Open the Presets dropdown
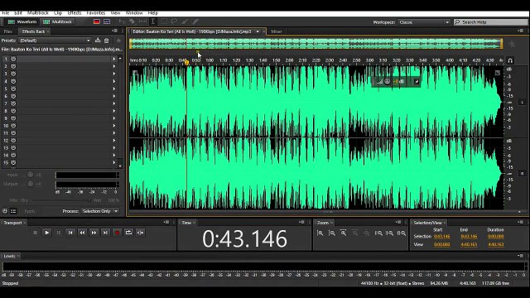 pyautogui.click(x=55, y=41)
